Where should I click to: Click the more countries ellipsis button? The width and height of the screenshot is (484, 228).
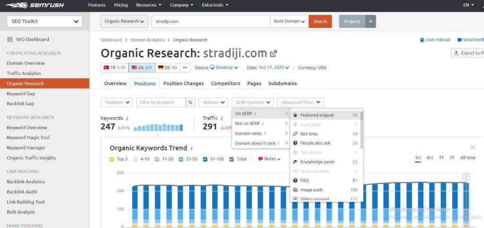(x=185, y=68)
